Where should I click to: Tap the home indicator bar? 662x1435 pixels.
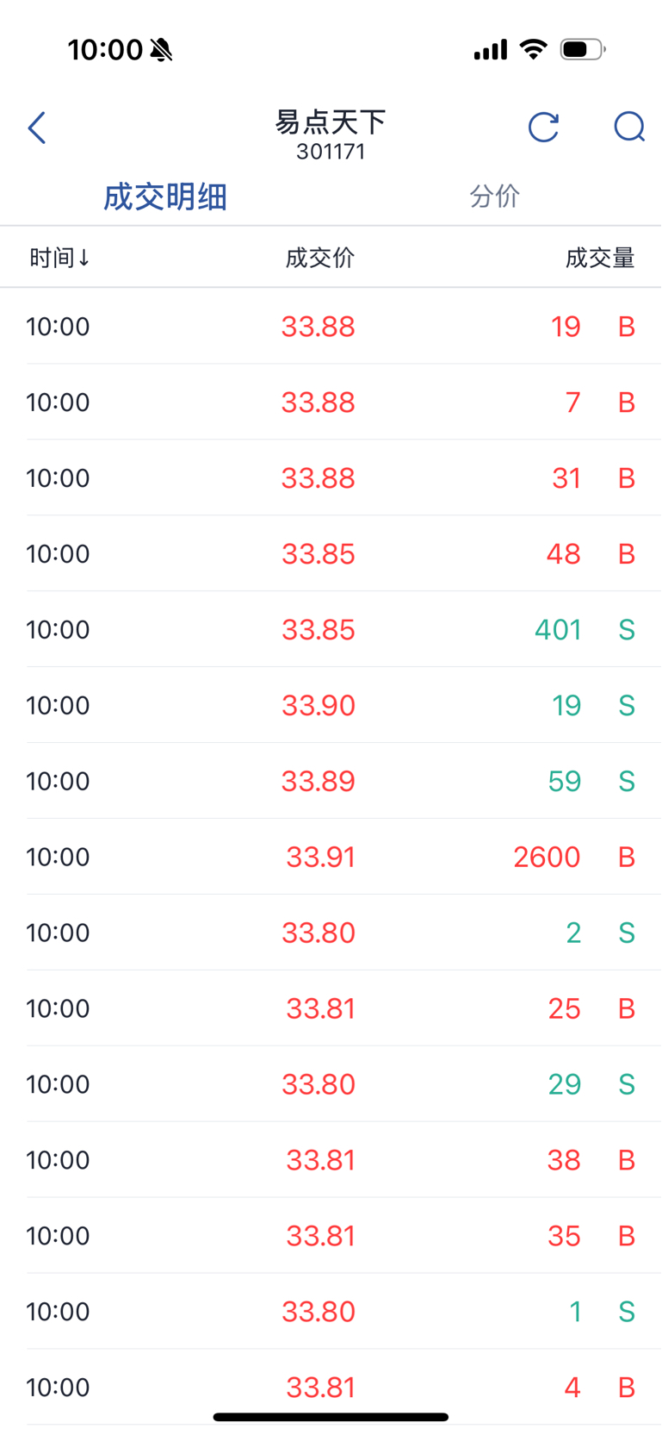(331, 1417)
